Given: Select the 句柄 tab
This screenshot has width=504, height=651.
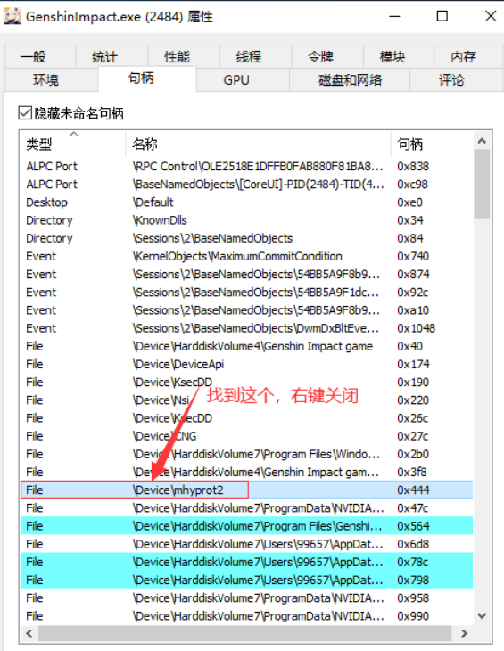Looking at the screenshot, I should coord(147,78).
